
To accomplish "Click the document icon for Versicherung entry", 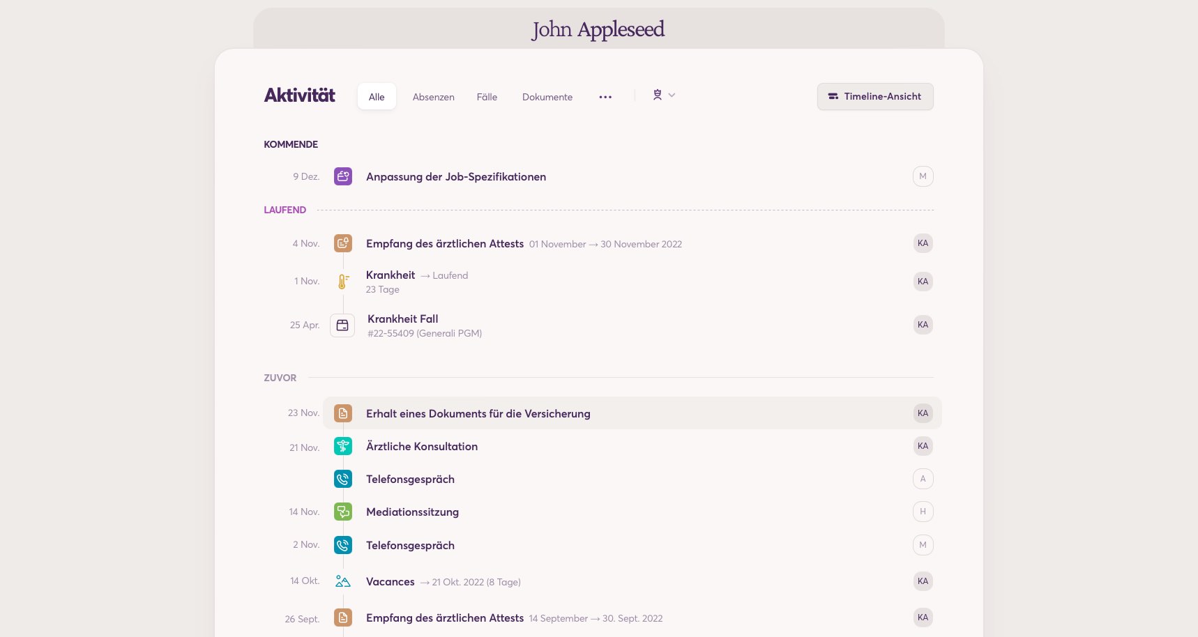I will click(x=342, y=413).
